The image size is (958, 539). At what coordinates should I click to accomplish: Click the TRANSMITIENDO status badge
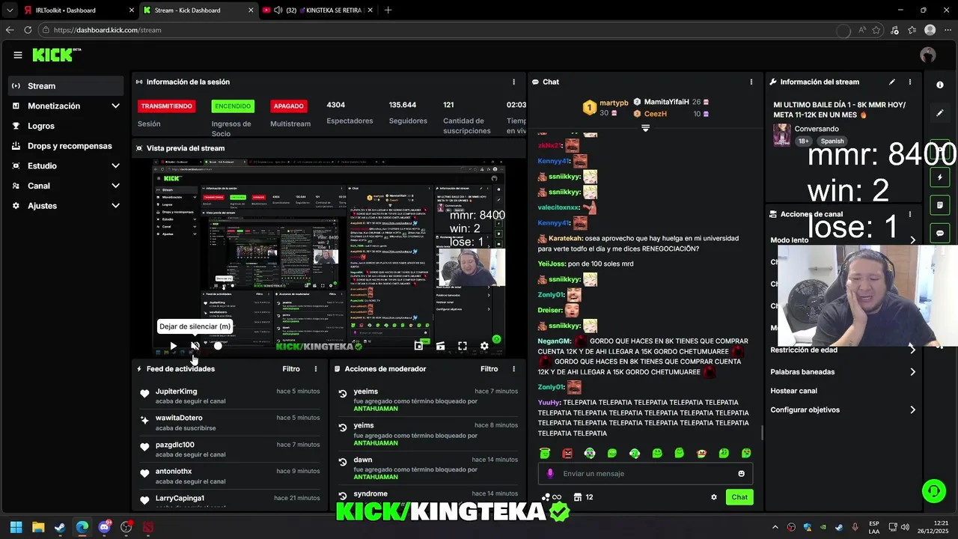click(x=166, y=106)
